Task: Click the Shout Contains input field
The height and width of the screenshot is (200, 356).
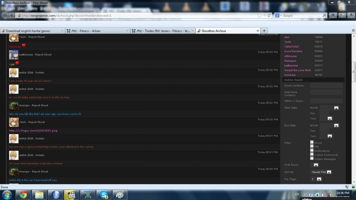Action: tap(326, 86)
